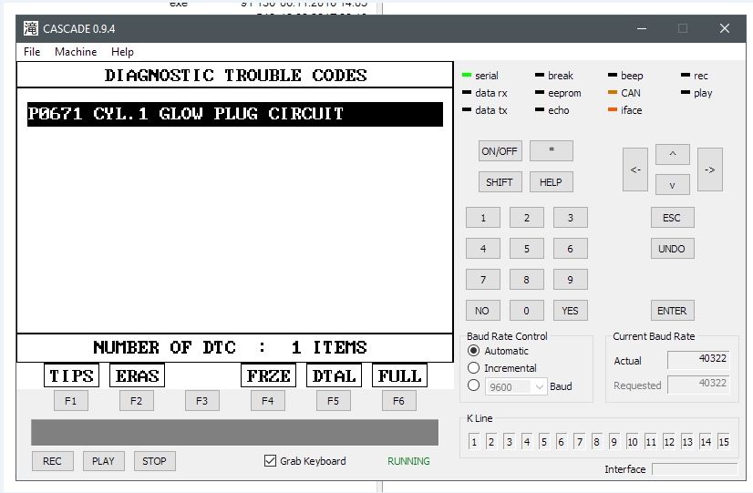Open the File menu

click(32, 52)
